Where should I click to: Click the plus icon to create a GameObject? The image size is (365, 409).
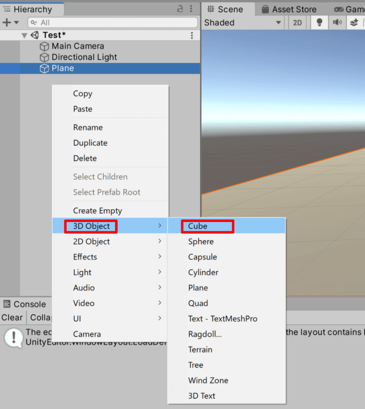click(x=6, y=22)
